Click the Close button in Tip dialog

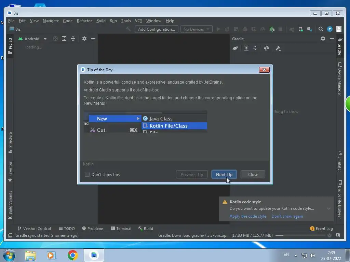click(253, 174)
